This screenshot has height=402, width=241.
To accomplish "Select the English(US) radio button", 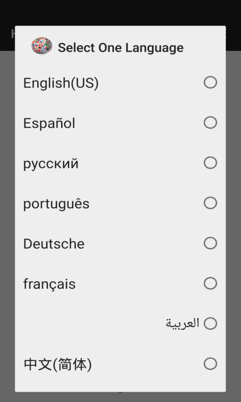I will (210, 82).
